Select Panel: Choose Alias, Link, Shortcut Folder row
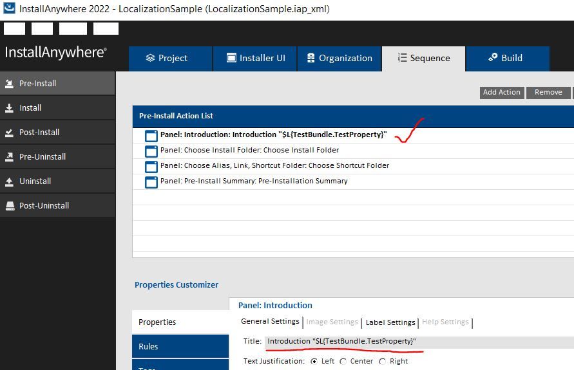The width and height of the screenshot is (574, 370). (353, 165)
